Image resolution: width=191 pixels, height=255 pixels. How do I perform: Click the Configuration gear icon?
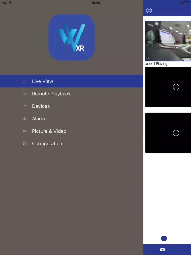point(24,144)
